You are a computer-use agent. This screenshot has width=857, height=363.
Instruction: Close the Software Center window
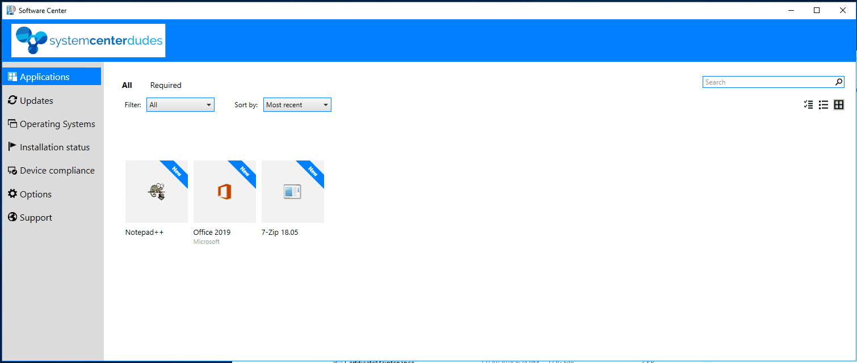[843, 10]
